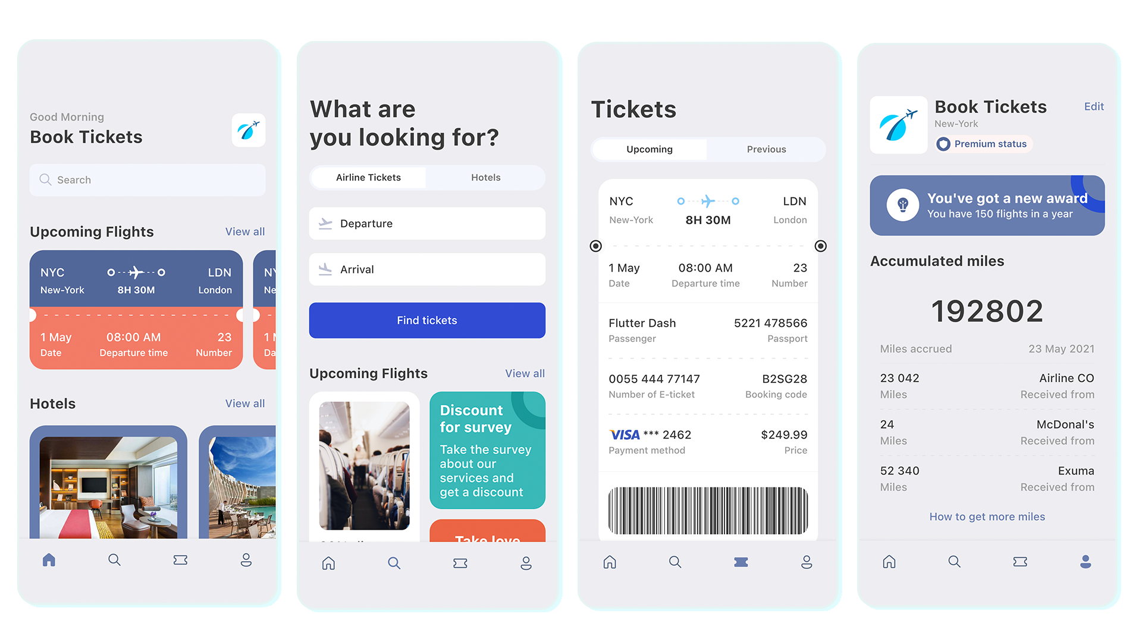Click the airplane arrival icon in search
The image size is (1142, 642).
[327, 270]
